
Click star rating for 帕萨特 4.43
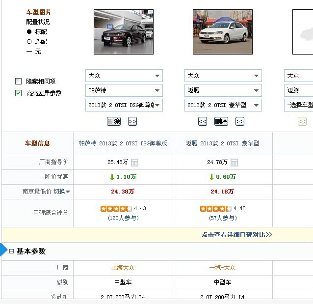[116, 209]
